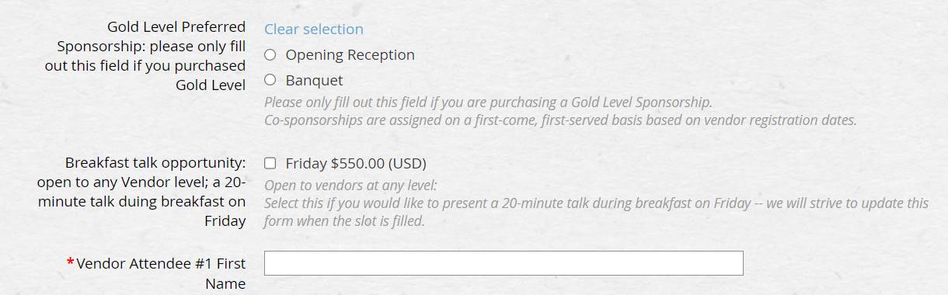The image size is (948, 295).
Task: Click the Vendor Attendee #1 First Name label
Action: (x=156, y=274)
